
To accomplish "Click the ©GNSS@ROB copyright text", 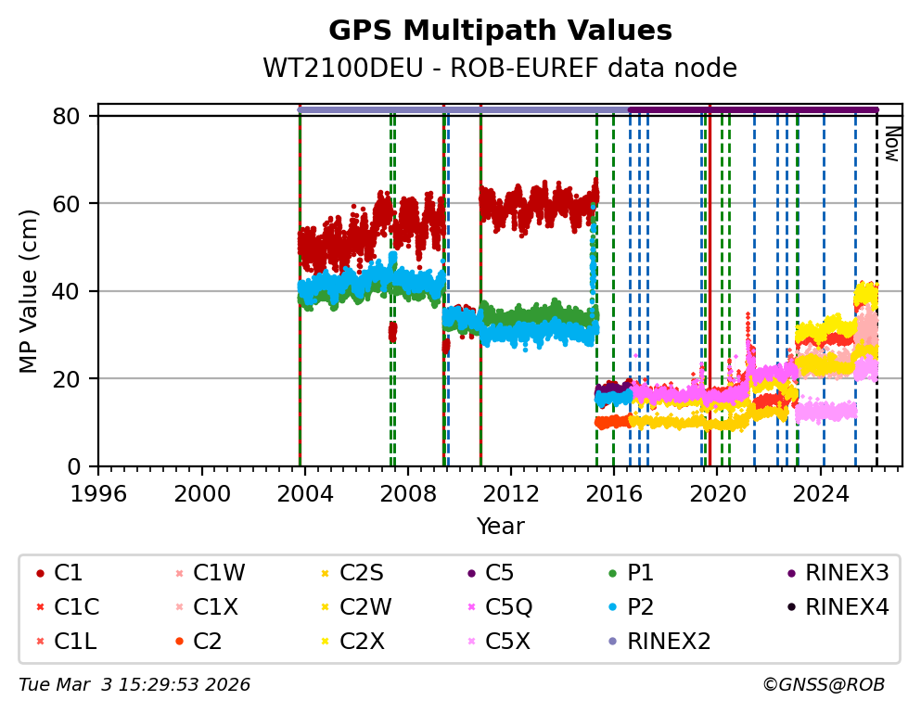I will click(823, 685).
